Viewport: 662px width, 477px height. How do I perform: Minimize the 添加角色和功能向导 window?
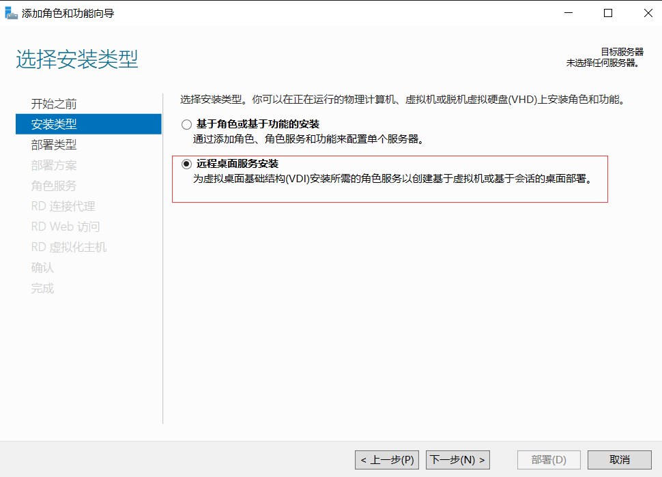569,13
